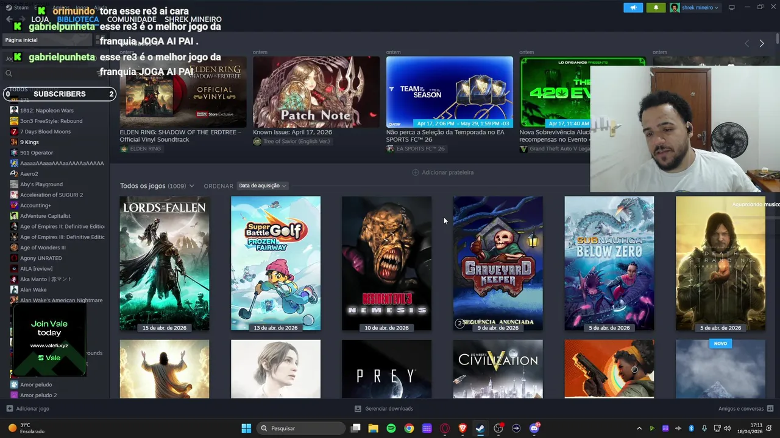This screenshot has height=438, width=780.
Task: Select 1812: Napoleon Wars in game list
Action: tap(46, 110)
